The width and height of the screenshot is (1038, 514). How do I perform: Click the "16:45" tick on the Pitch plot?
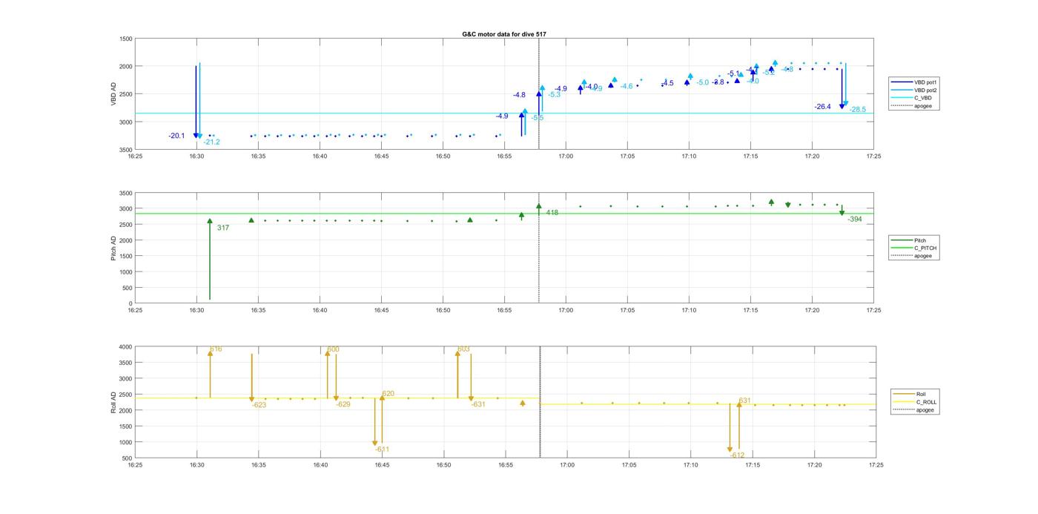[x=381, y=310]
